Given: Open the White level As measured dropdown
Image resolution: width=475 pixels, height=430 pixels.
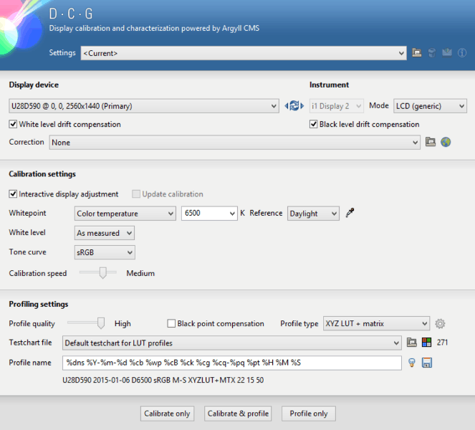Looking at the screenshot, I should (x=105, y=233).
